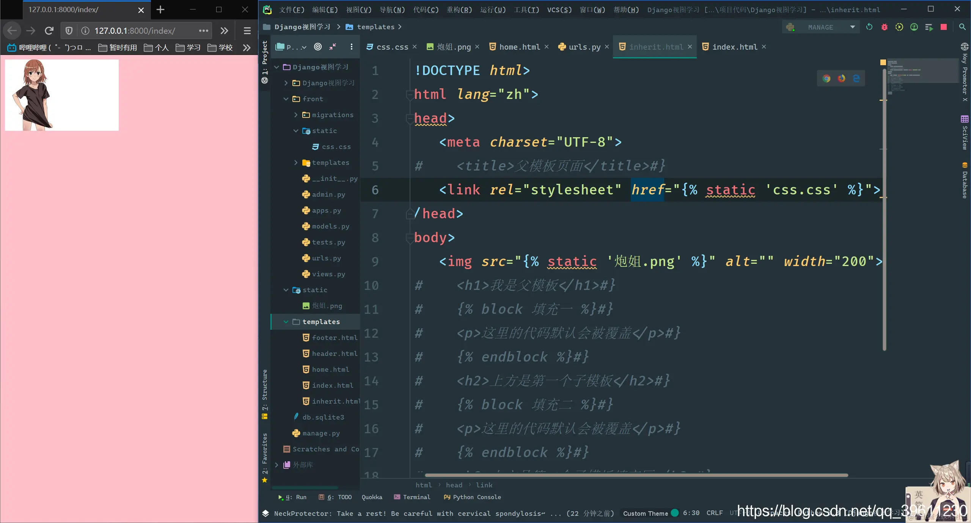Collapse the front folder in tree
This screenshot has height=523, width=971.
pyautogui.click(x=286, y=99)
